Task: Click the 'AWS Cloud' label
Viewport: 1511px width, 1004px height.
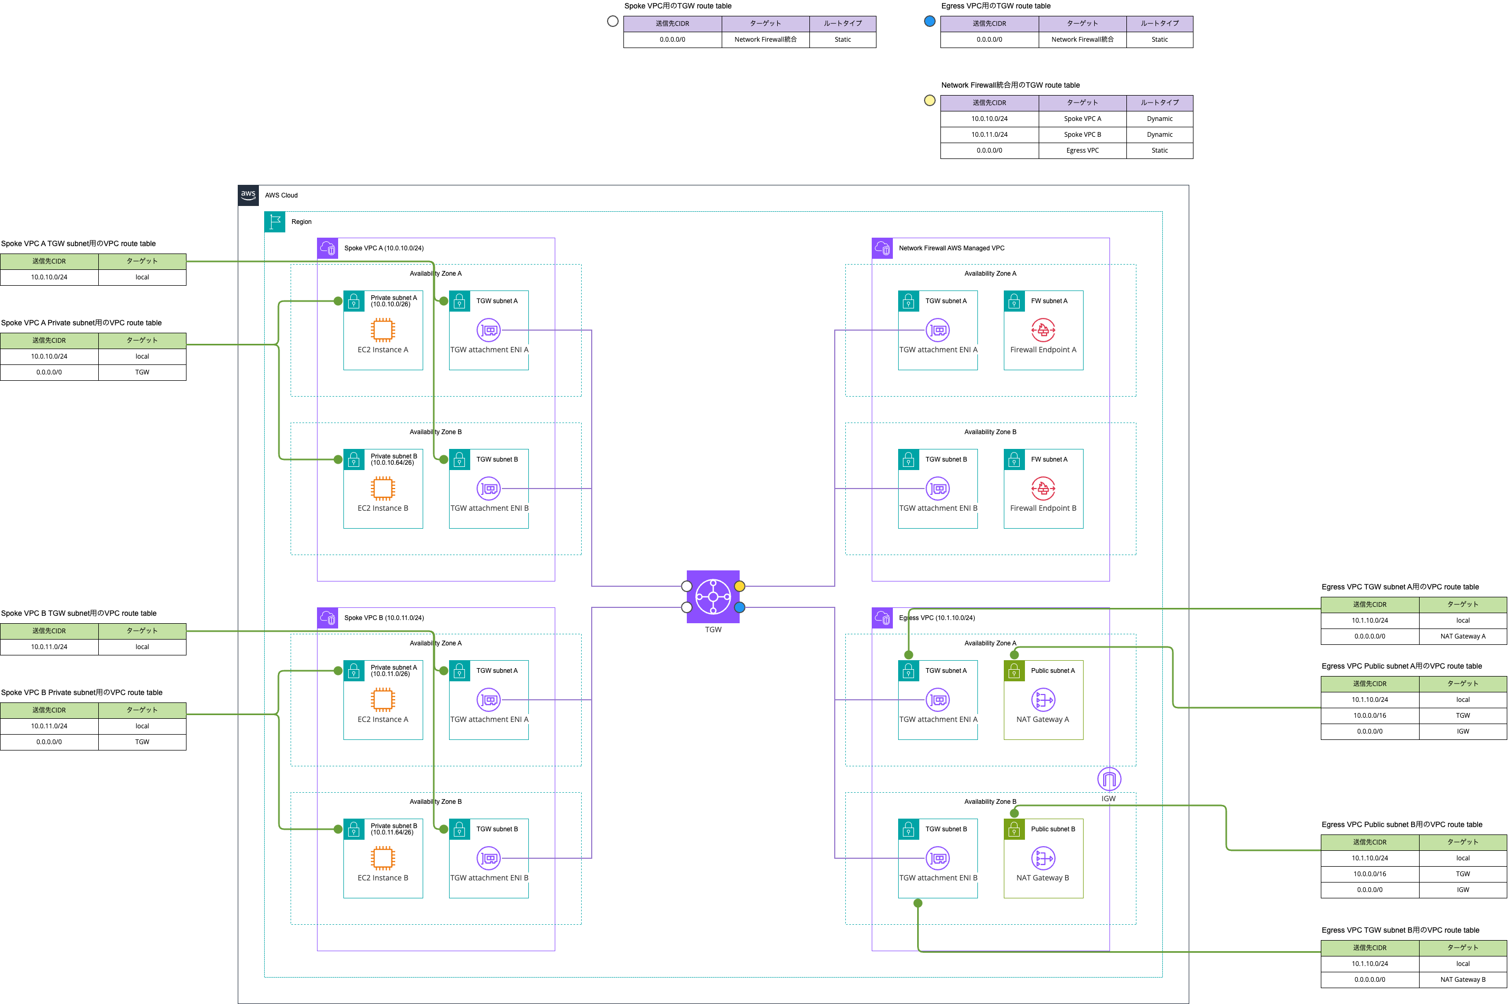Action: point(281,195)
